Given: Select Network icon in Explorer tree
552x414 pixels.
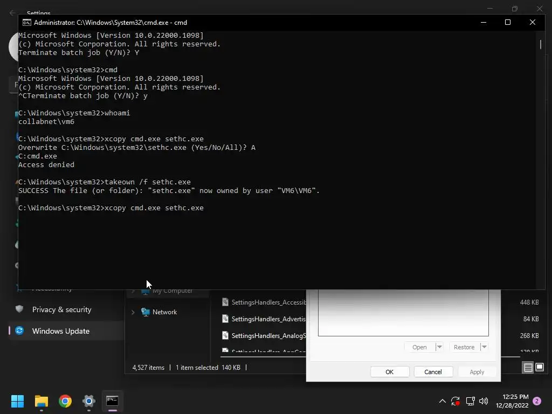Looking at the screenshot, I should 146,312.
